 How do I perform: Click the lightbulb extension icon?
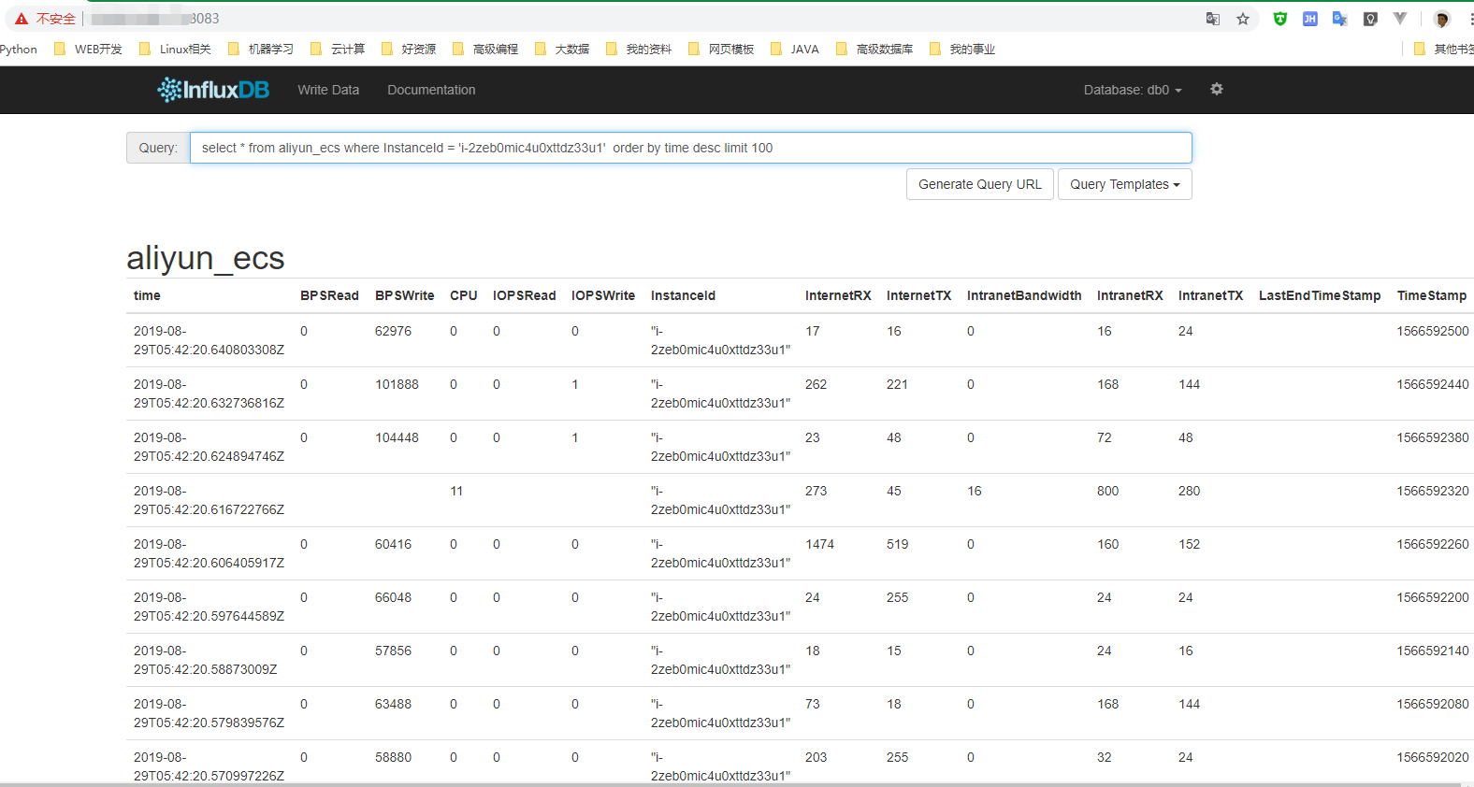1370,19
